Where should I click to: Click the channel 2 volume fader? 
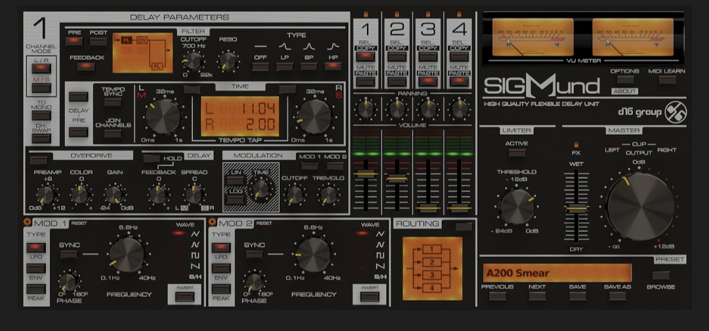tap(397, 179)
